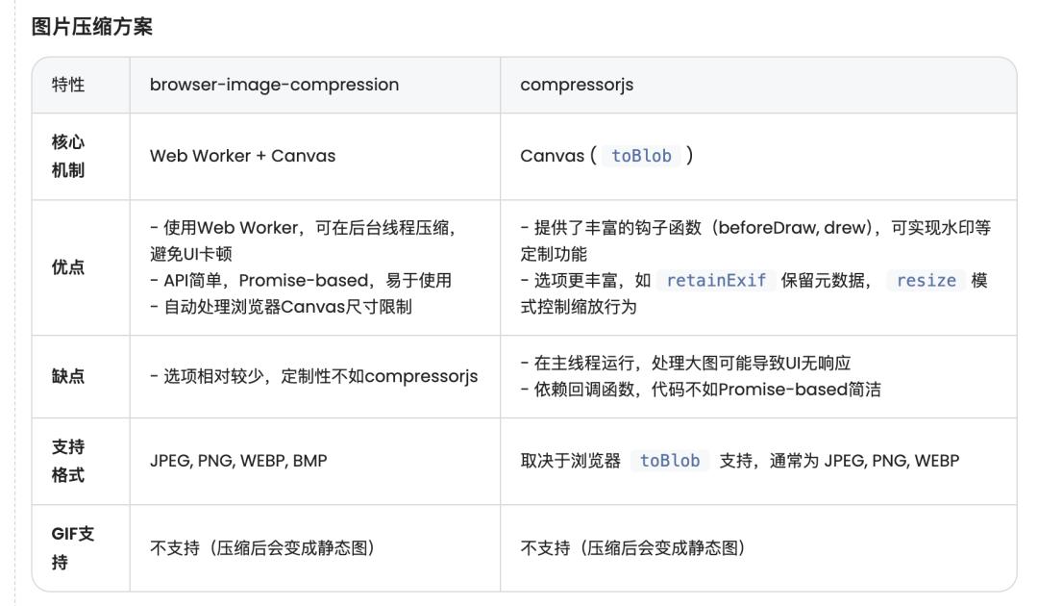The width and height of the screenshot is (1038, 606).
Task: Select the 特性 column header
Action: point(68,85)
